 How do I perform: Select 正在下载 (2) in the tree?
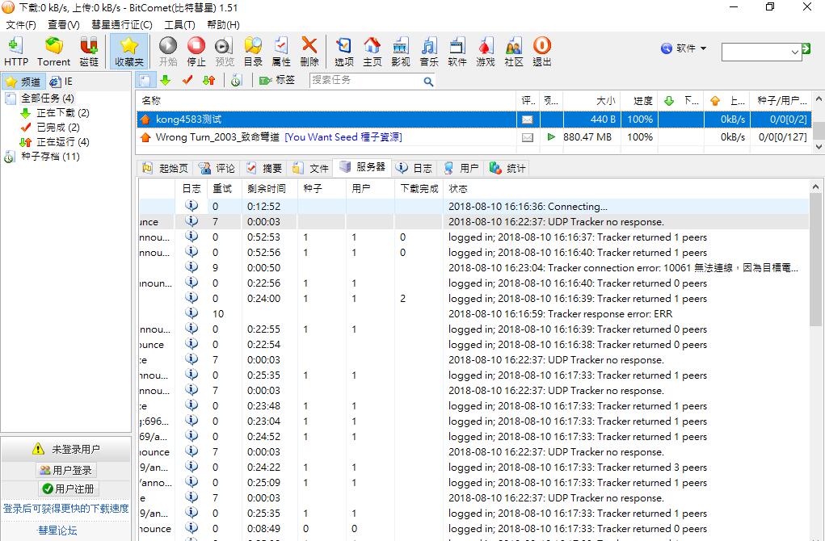pyautogui.click(x=62, y=113)
